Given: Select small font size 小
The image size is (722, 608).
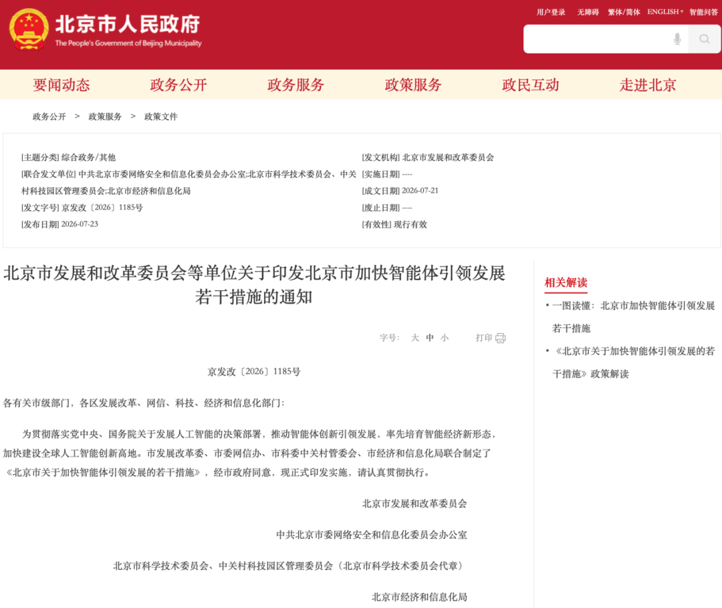Looking at the screenshot, I should pos(445,338).
